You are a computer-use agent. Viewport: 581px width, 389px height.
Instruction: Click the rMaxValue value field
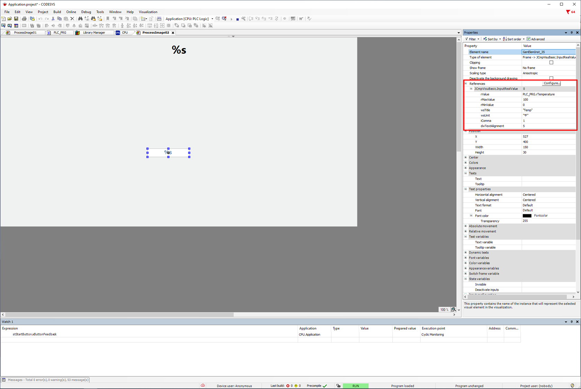pyautogui.click(x=548, y=100)
